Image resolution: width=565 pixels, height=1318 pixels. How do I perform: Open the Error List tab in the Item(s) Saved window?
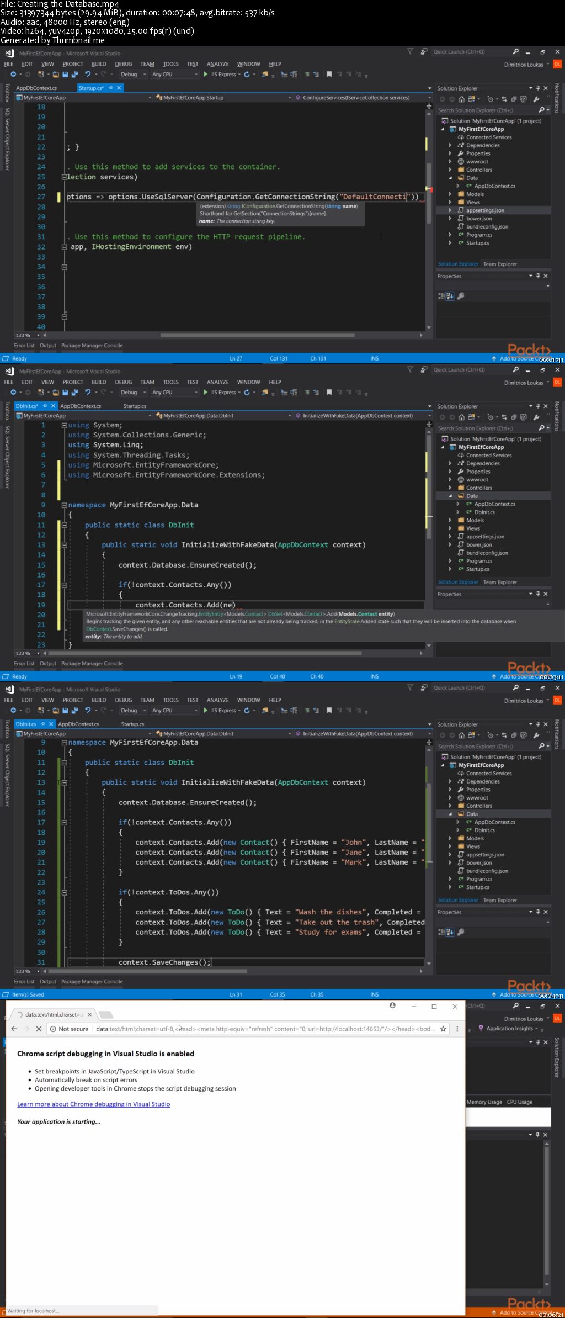click(24, 982)
